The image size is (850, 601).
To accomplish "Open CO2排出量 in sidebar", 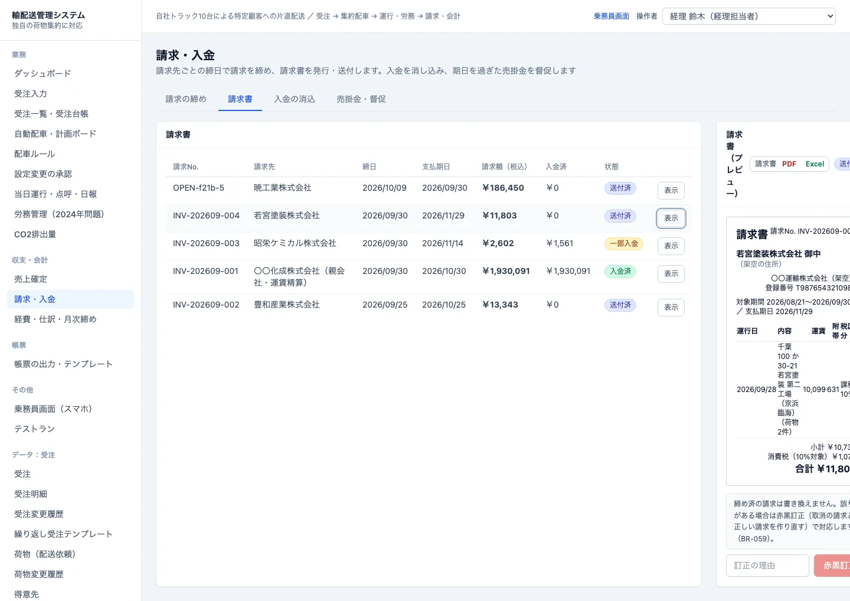I will click(x=71, y=234).
